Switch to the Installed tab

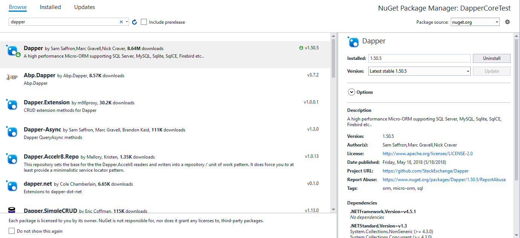pyautogui.click(x=50, y=7)
